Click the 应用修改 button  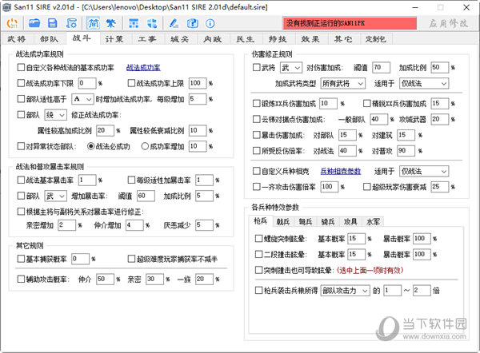pos(448,24)
